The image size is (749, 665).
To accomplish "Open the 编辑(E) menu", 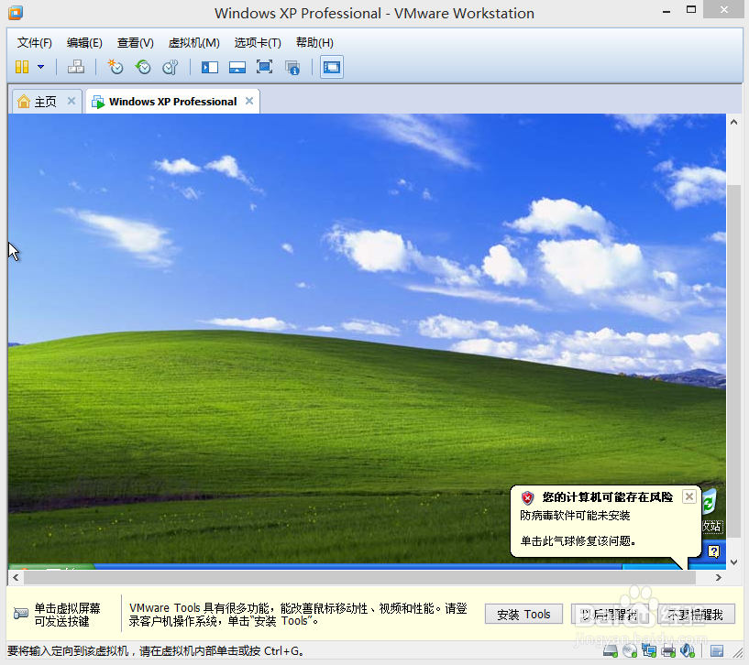I will pos(84,43).
